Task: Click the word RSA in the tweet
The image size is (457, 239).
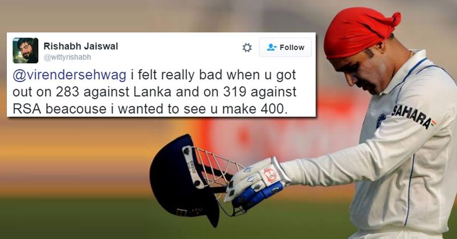Action: point(27,109)
